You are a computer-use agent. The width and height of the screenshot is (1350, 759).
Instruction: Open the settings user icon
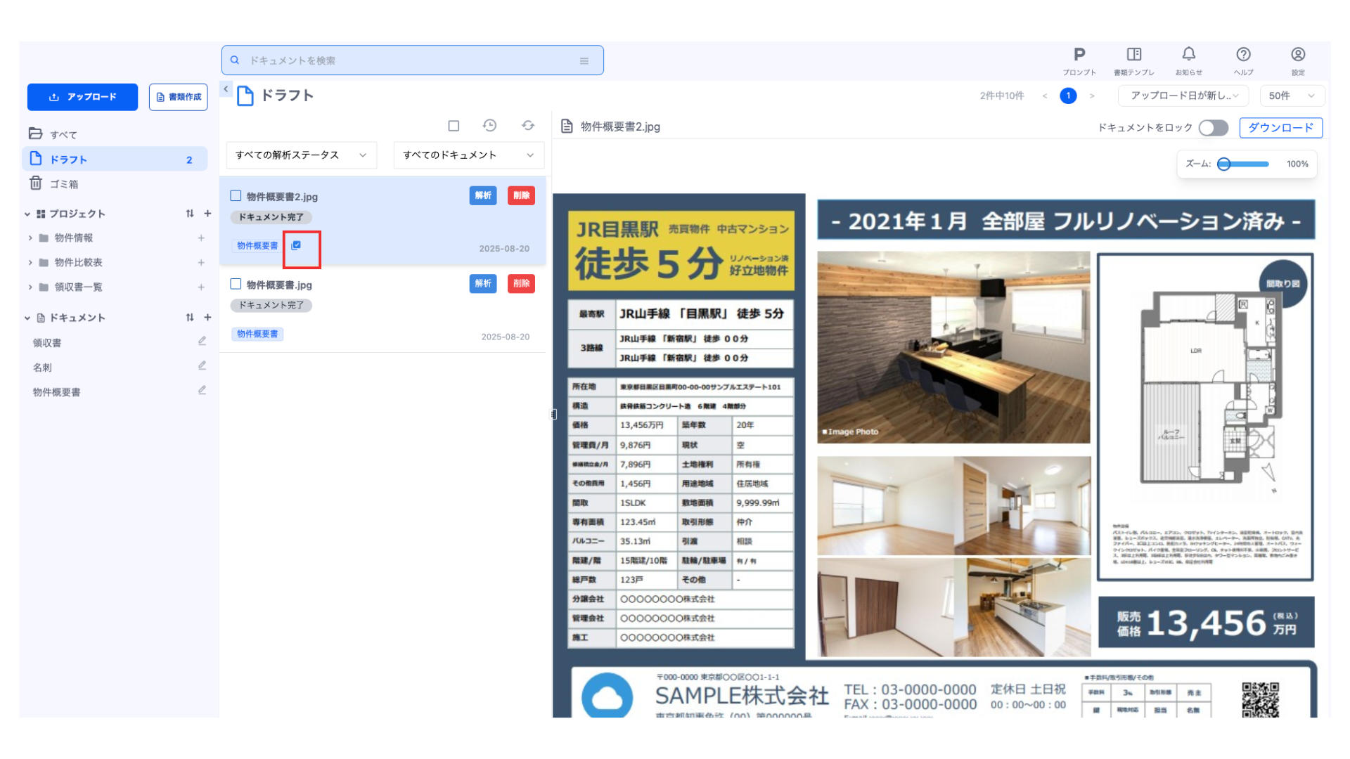1298,55
